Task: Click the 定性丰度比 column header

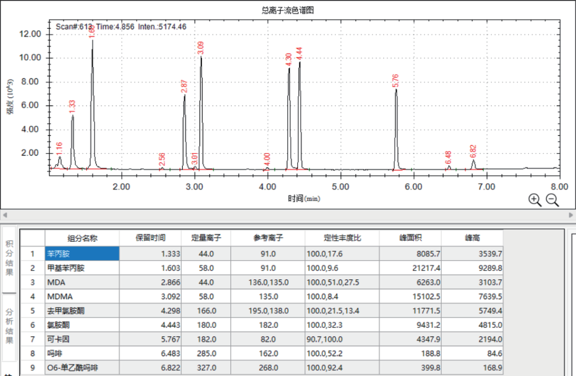Action: pyautogui.click(x=342, y=238)
